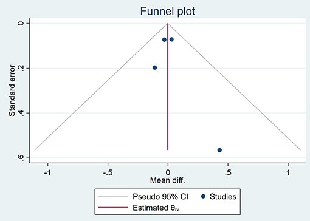Viewport: 310px width, 221px height.
Task: Click the -1 x-axis tick label
Action: [47, 172]
